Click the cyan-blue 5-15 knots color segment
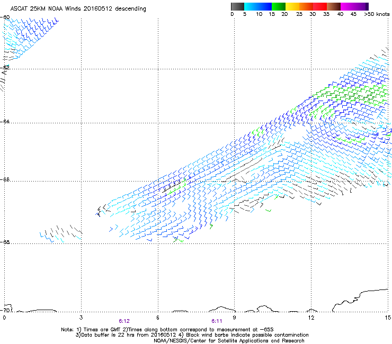 click(258, 6)
